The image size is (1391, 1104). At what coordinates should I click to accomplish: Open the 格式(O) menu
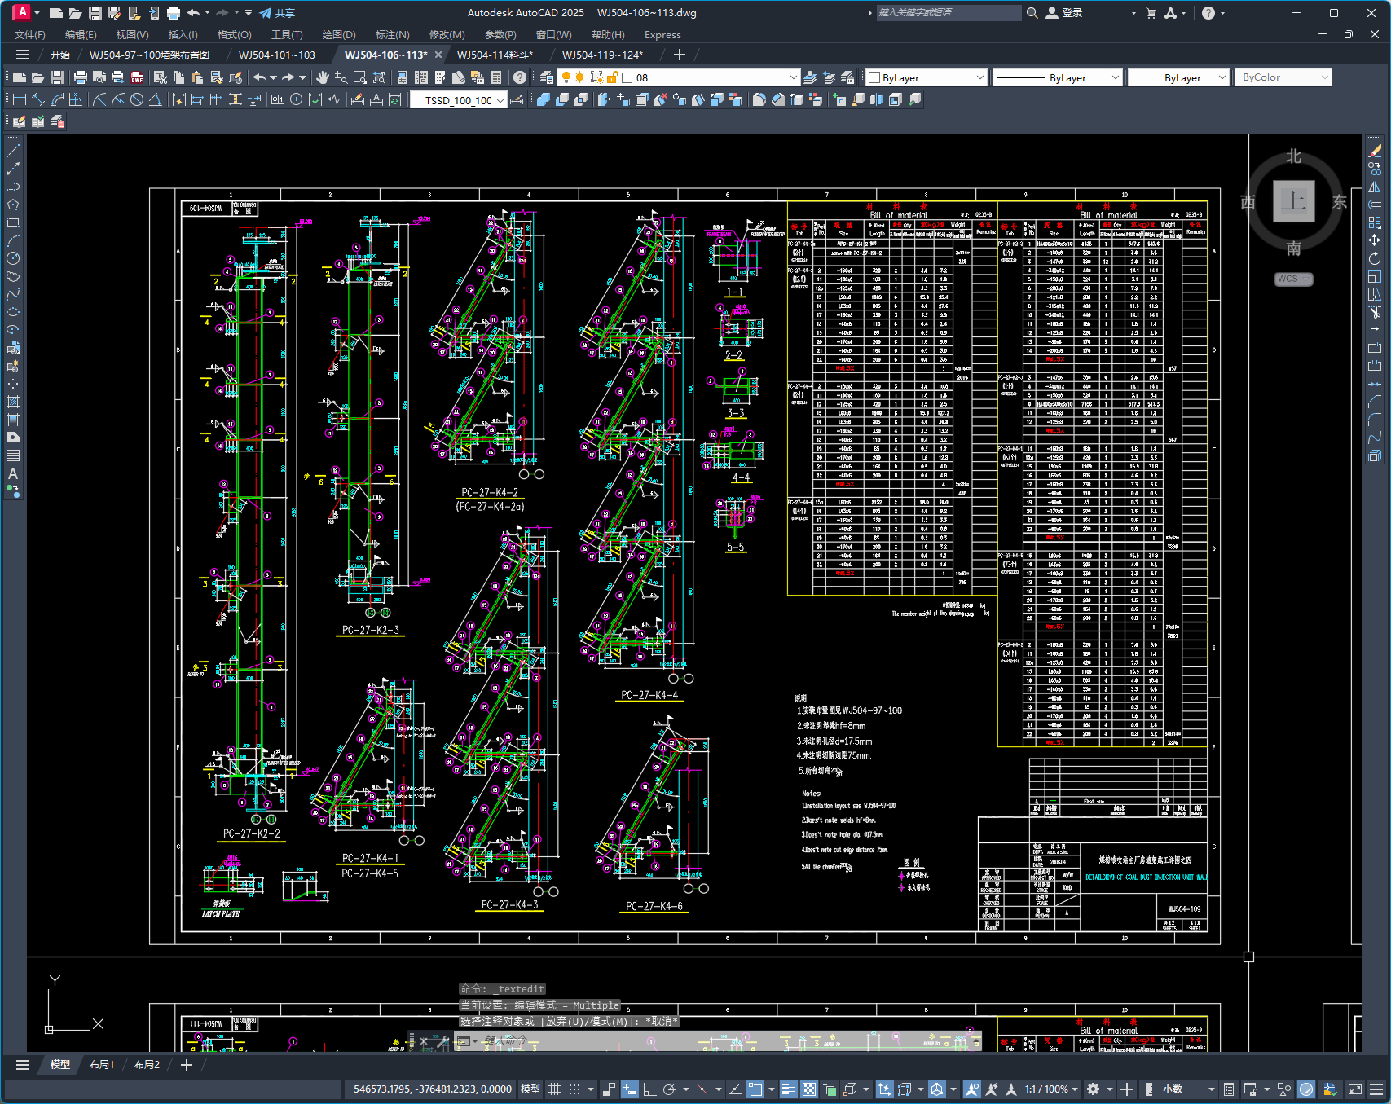[x=234, y=34]
